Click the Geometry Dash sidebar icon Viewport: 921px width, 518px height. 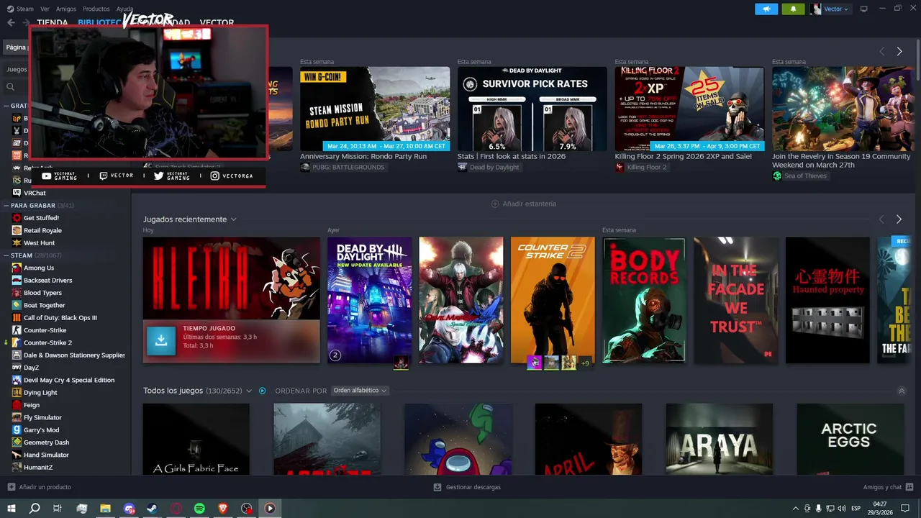(x=17, y=442)
